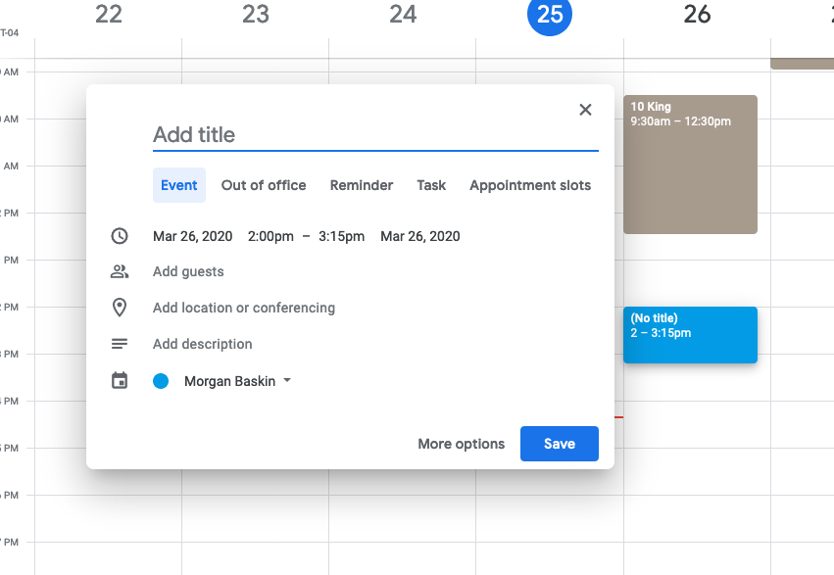Open the Morgan Baskin calendar dropdown
The width and height of the screenshot is (834, 575).
[237, 381]
